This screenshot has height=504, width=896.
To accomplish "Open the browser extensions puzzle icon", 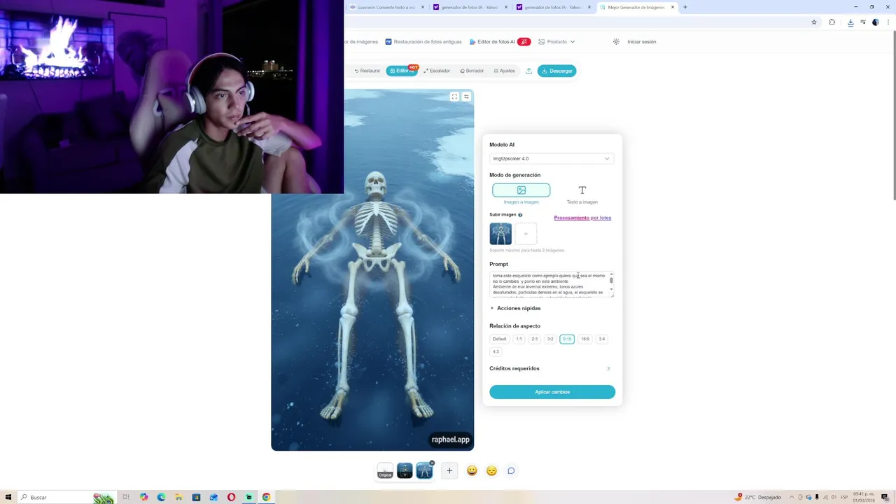I will click(832, 22).
